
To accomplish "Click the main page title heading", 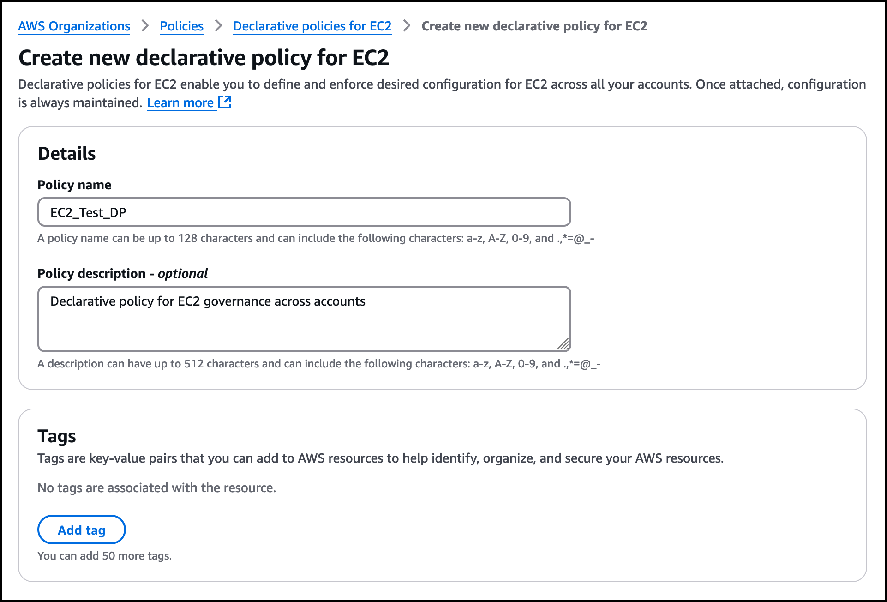I will pos(204,58).
